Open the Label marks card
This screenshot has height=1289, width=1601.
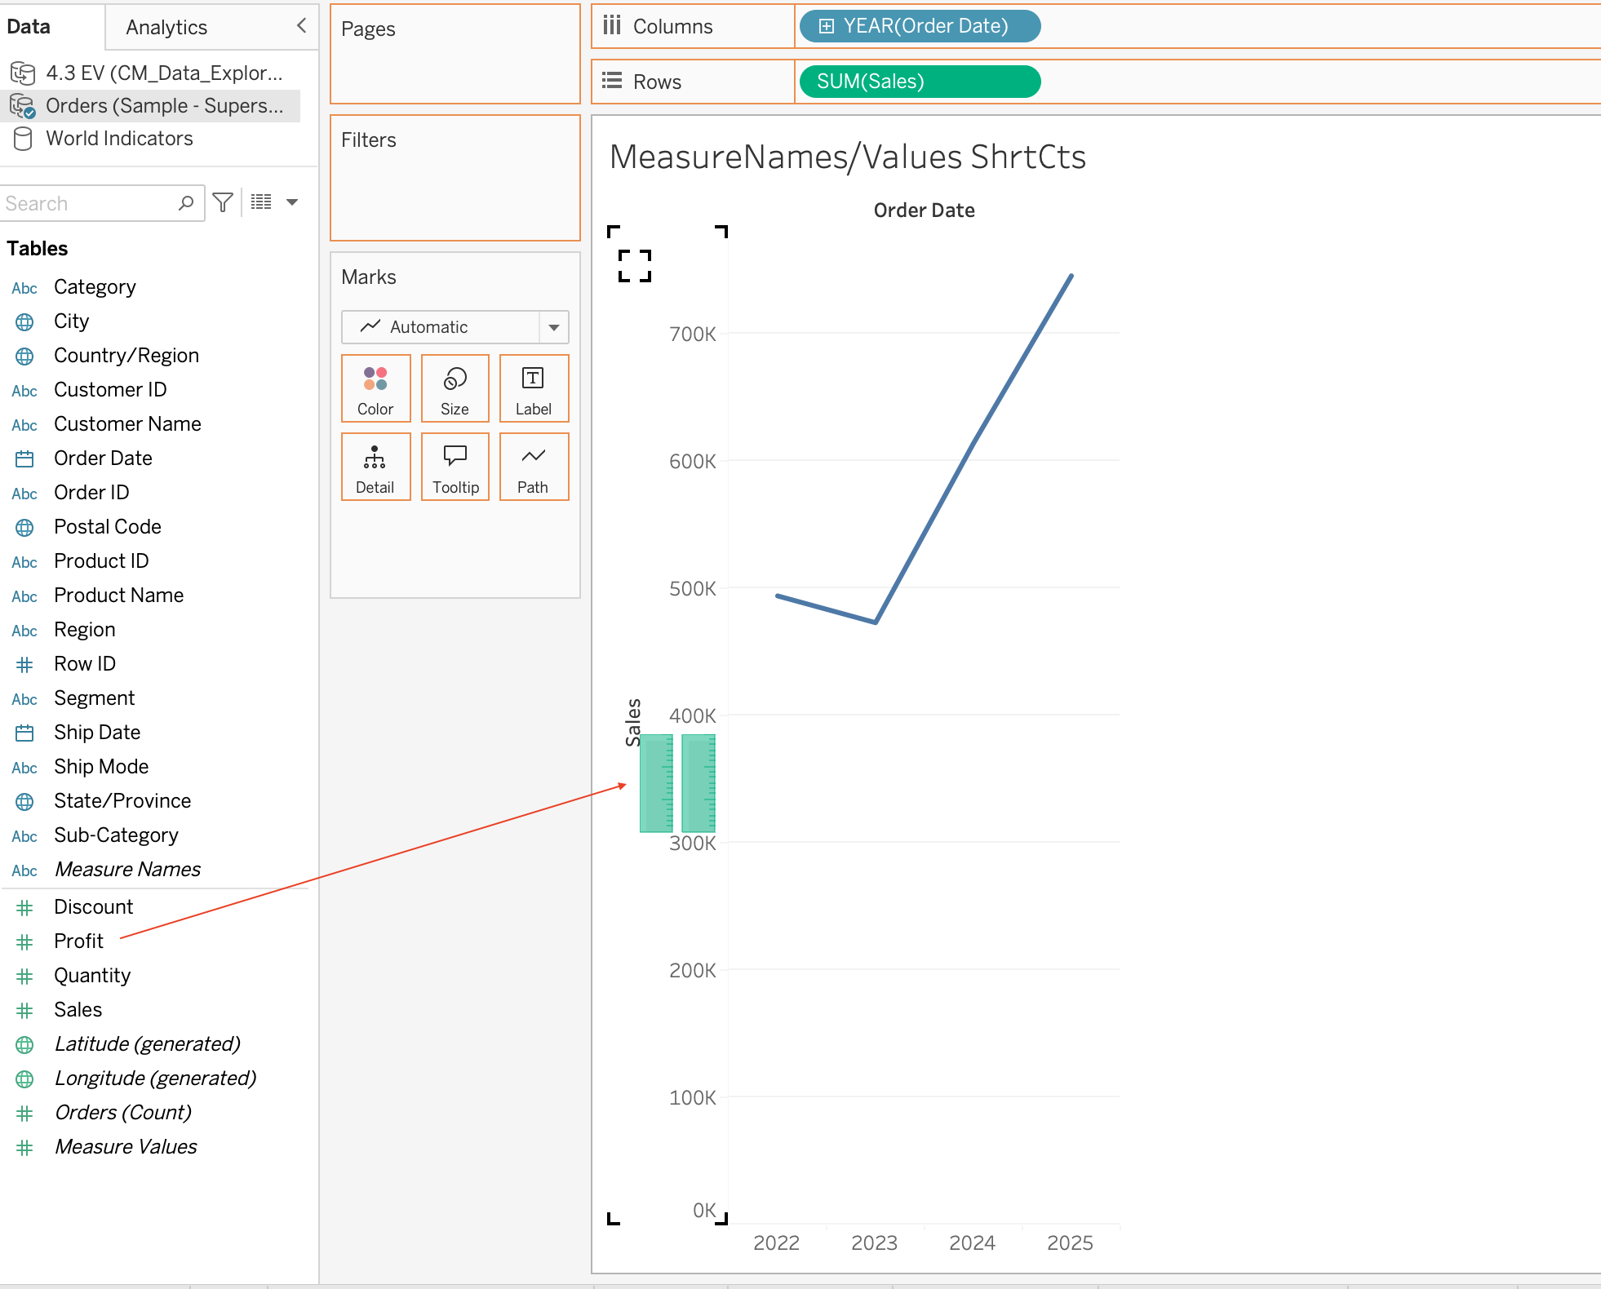click(x=534, y=388)
